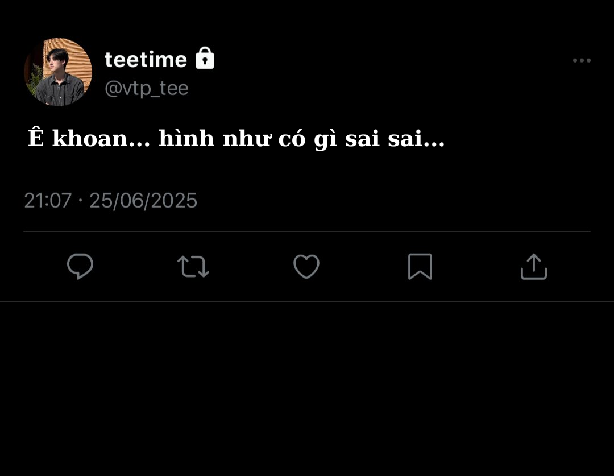Image resolution: width=614 pixels, height=476 pixels.
Task: Open the share icon options
Action: (x=533, y=266)
